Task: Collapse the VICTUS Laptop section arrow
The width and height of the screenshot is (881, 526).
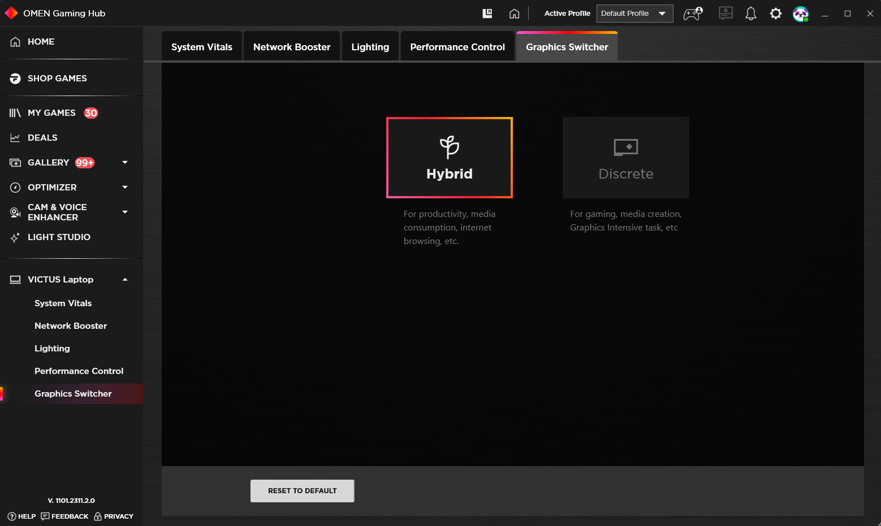Action: 125,280
